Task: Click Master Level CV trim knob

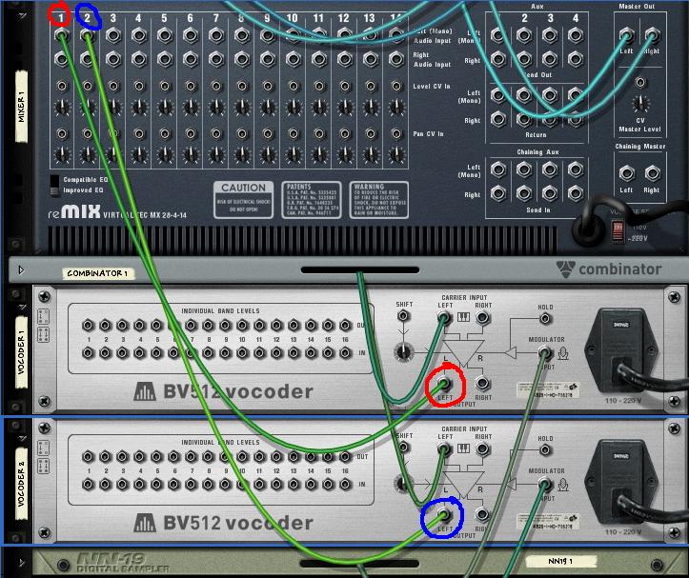Action: (x=640, y=103)
